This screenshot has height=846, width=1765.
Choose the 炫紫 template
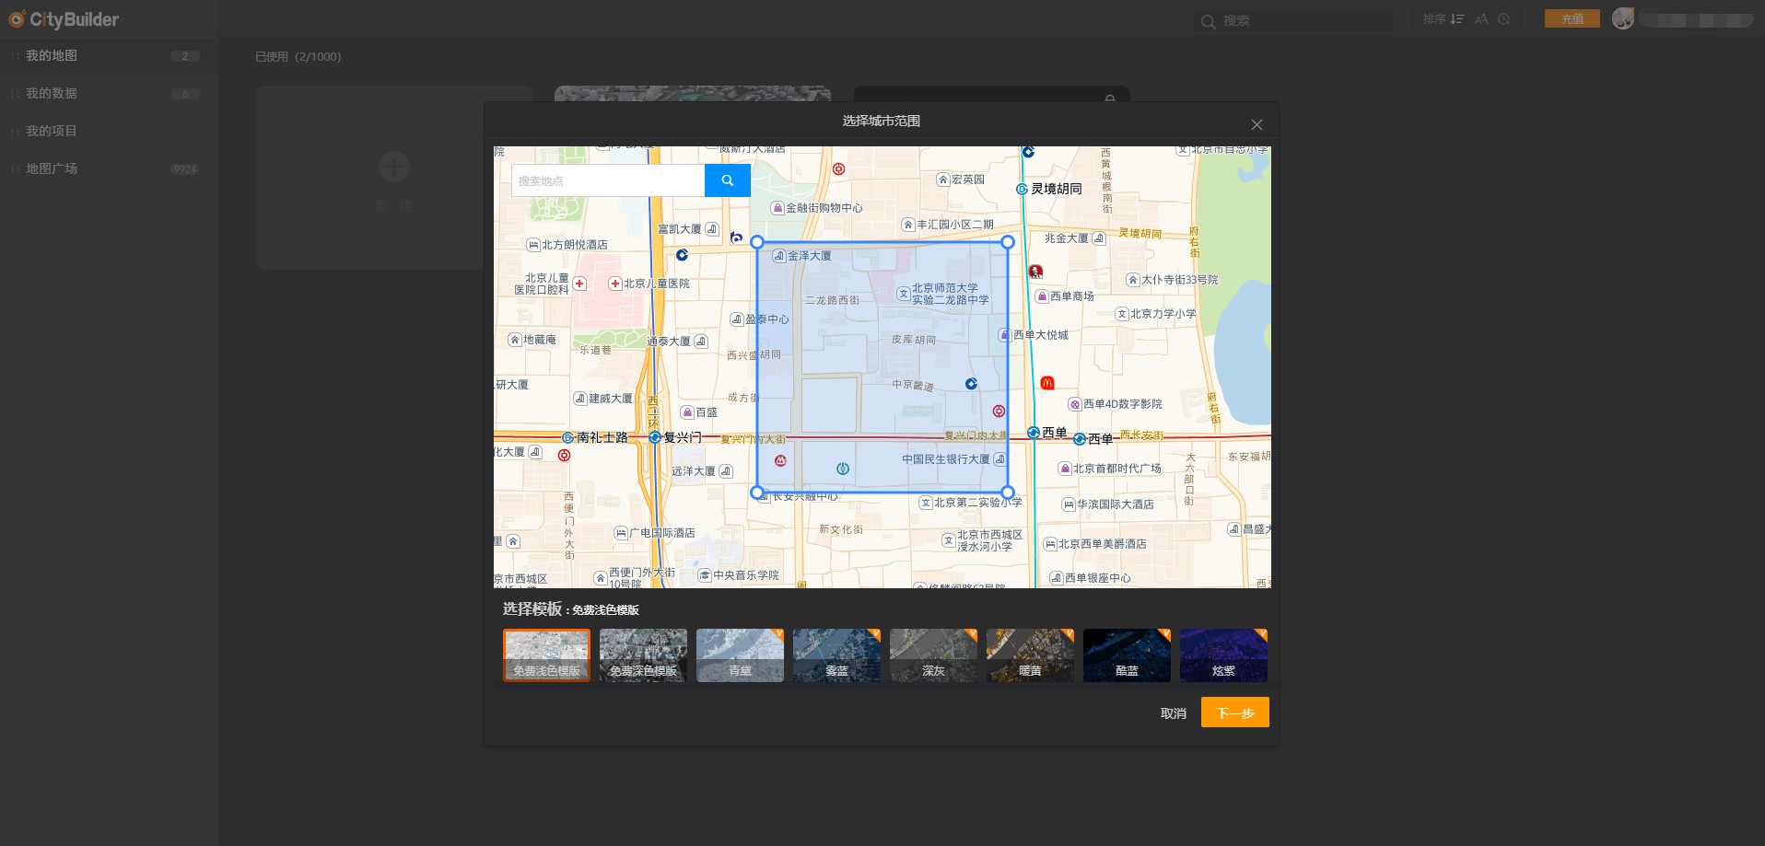tap(1223, 655)
